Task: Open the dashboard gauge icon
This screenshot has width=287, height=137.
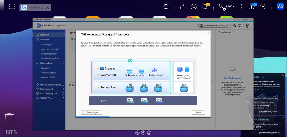Action: 263,7
